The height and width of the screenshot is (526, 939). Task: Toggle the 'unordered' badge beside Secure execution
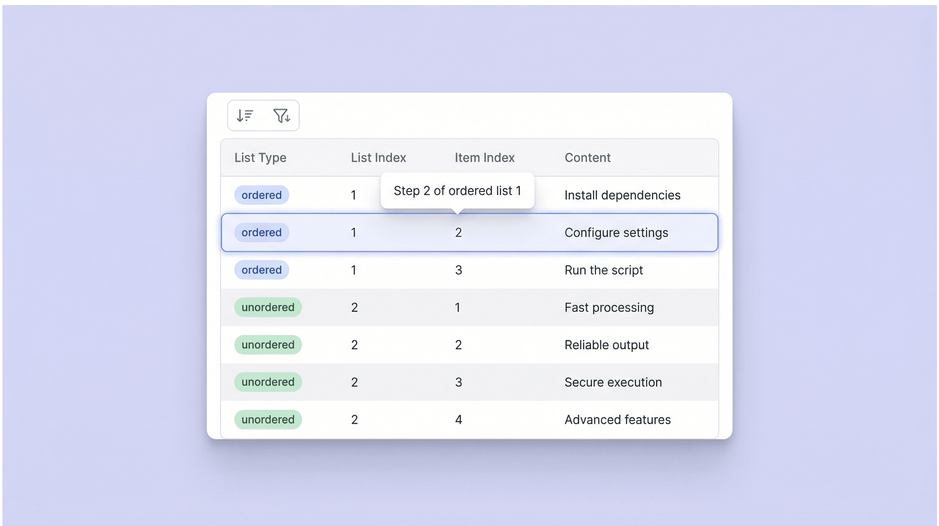tap(268, 382)
